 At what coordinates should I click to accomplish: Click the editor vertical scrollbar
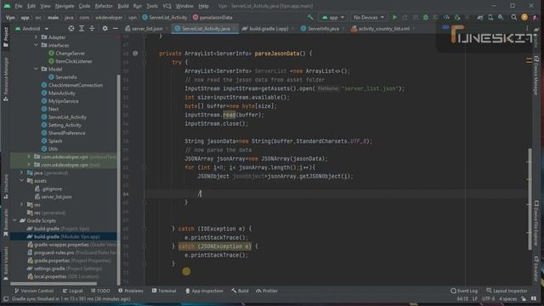coord(530,199)
